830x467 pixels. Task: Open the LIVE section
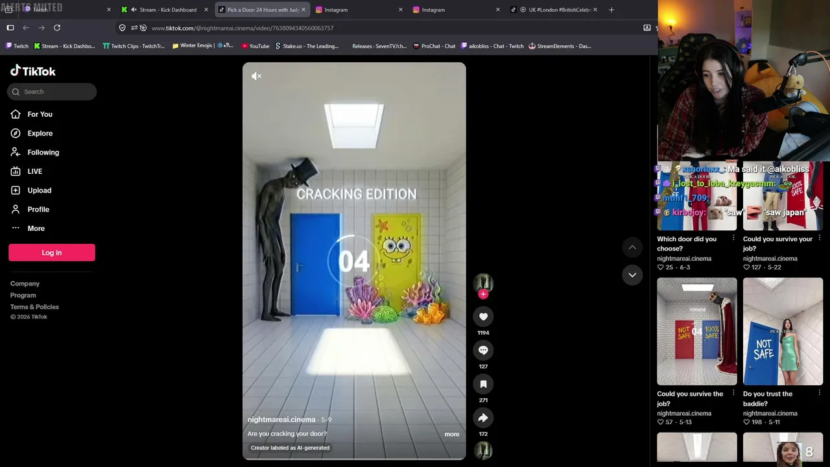click(34, 171)
